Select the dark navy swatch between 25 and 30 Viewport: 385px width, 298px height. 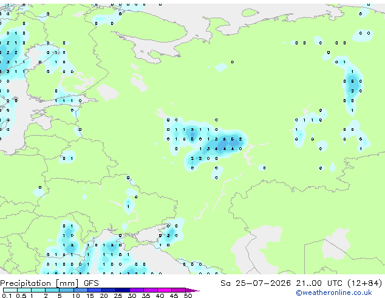[122, 290]
